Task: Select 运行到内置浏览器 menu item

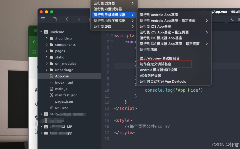Action: tap(114, 9)
